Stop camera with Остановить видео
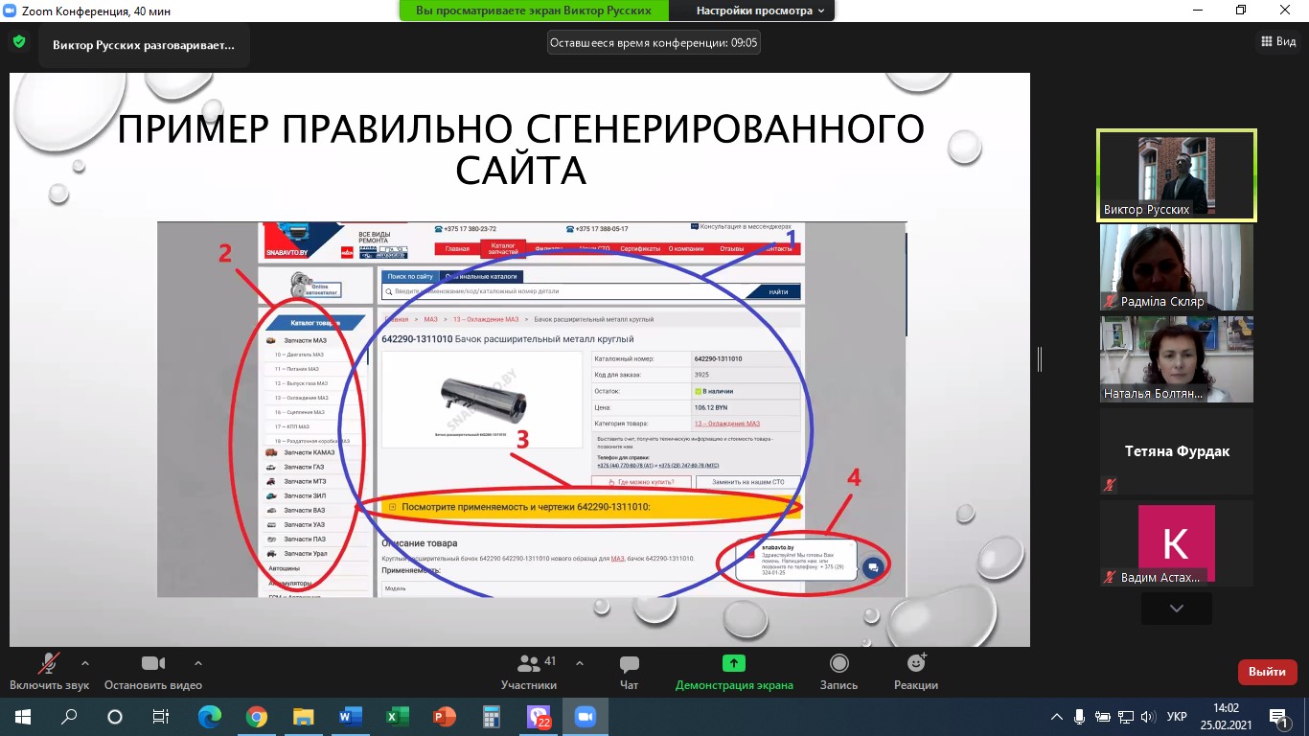Screen dimensions: 1309x736 pyautogui.click(x=153, y=673)
